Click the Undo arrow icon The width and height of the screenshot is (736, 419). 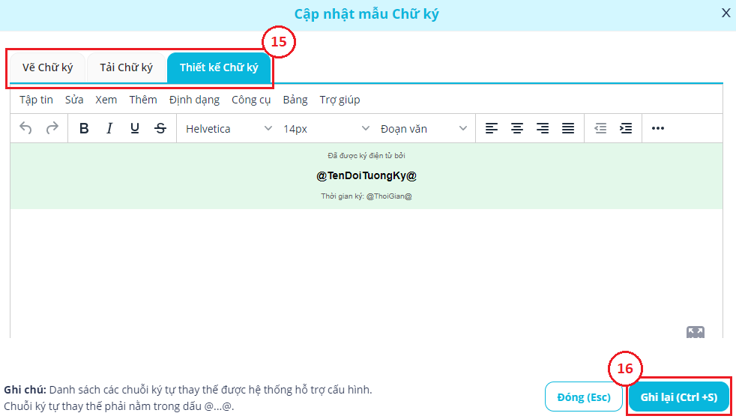[x=26, y=128]
